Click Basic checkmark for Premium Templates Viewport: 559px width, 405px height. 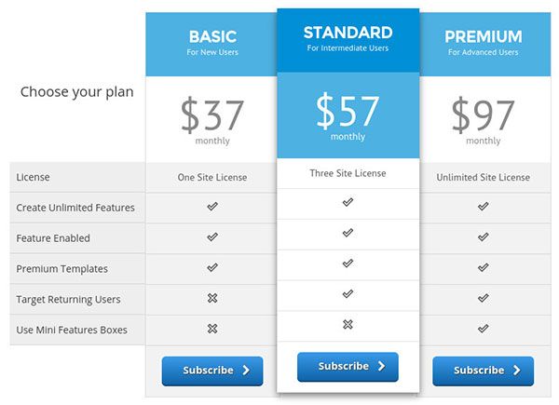[x=212, y=268]
